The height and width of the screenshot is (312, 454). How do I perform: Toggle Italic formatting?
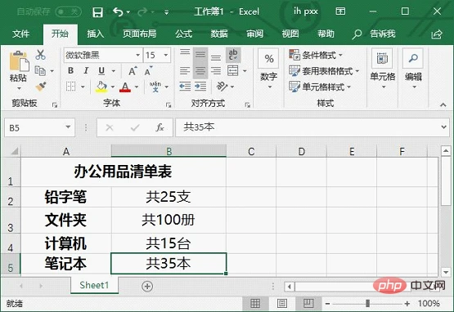coord(86,70)
